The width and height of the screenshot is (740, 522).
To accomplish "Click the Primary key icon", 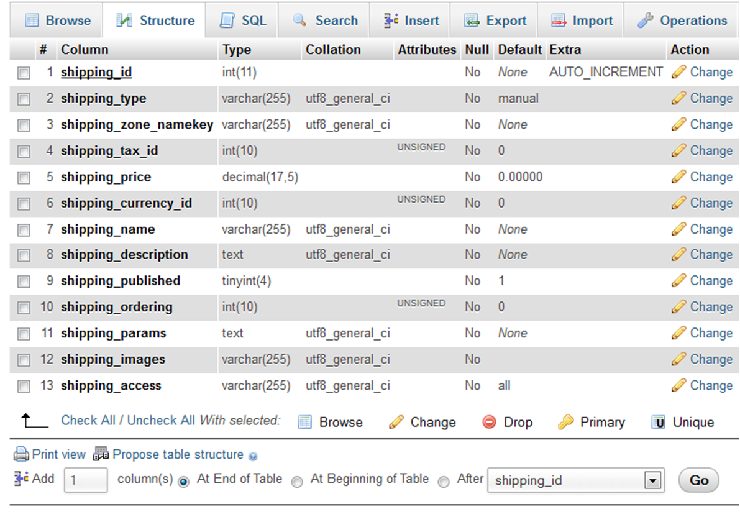I will (x=565, y=423).
